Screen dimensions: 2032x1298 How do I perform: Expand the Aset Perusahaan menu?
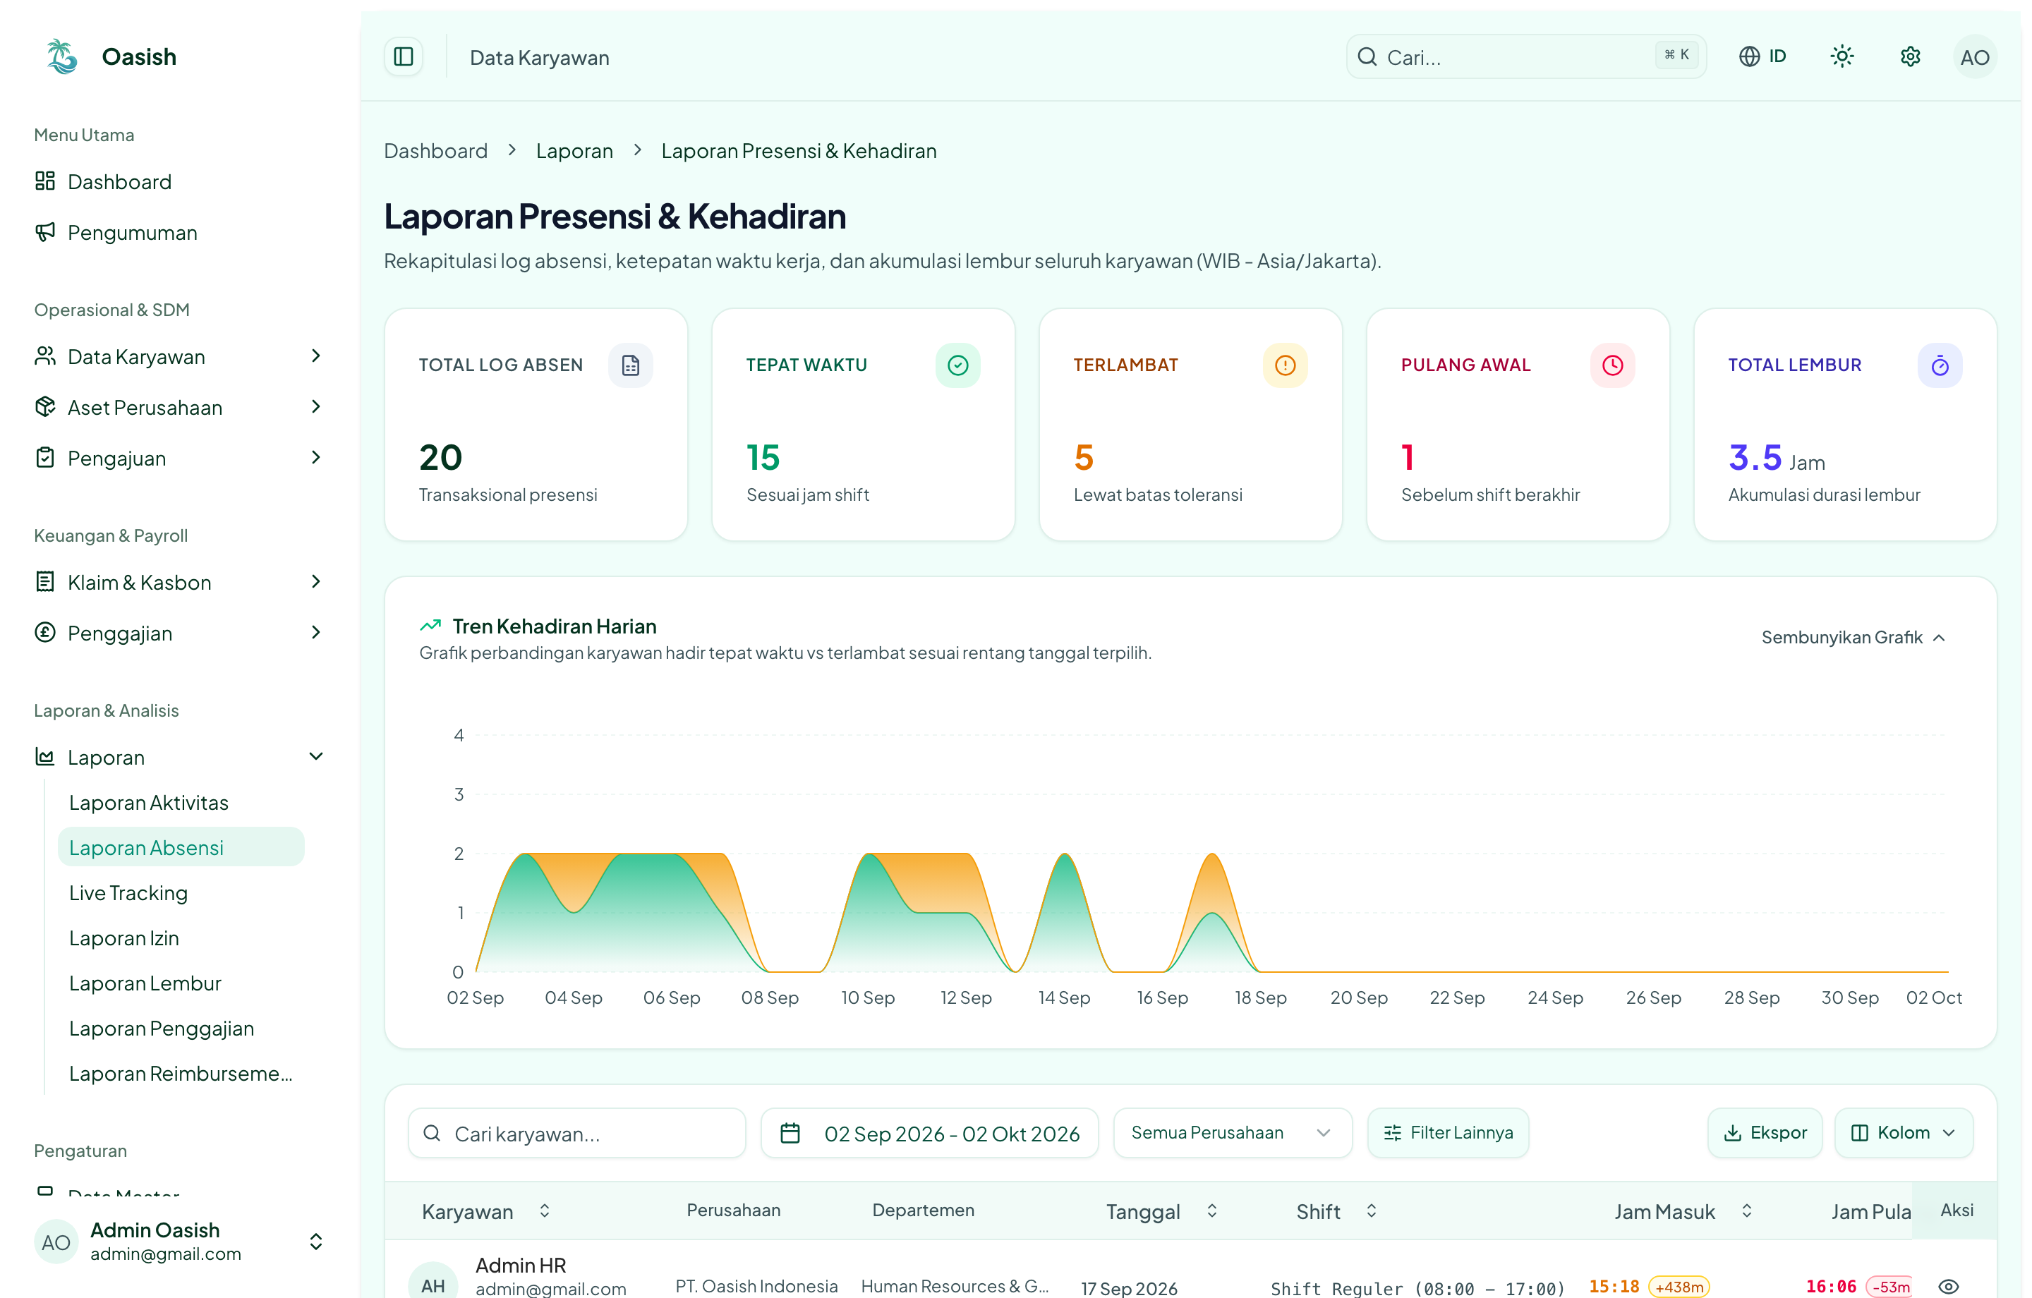[179, 407]
